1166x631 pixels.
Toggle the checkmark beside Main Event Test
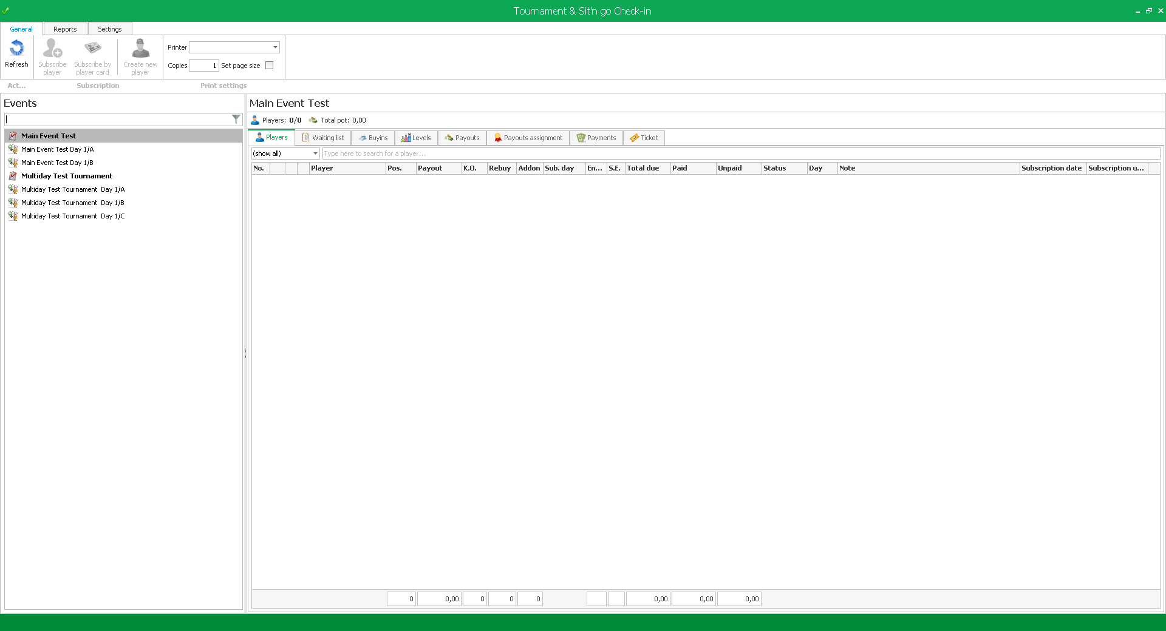13,136
